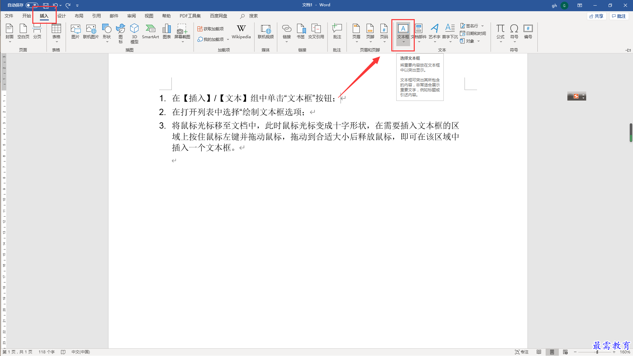Image resolution: width=633 pixels, height=356 pixels.
Task: Open Ribbon Display Options
Action: point(580,5)
